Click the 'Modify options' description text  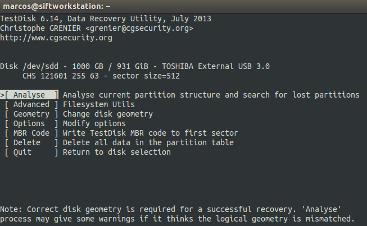(x=94, y=123)
